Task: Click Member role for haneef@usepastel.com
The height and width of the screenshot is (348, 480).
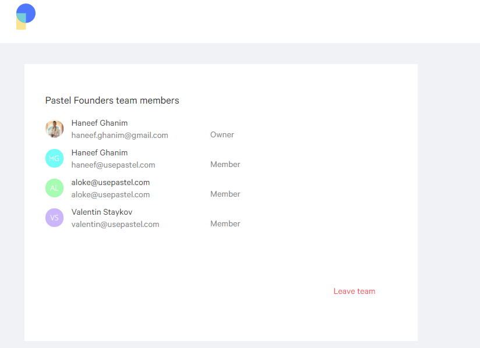Action: point(225,164)
